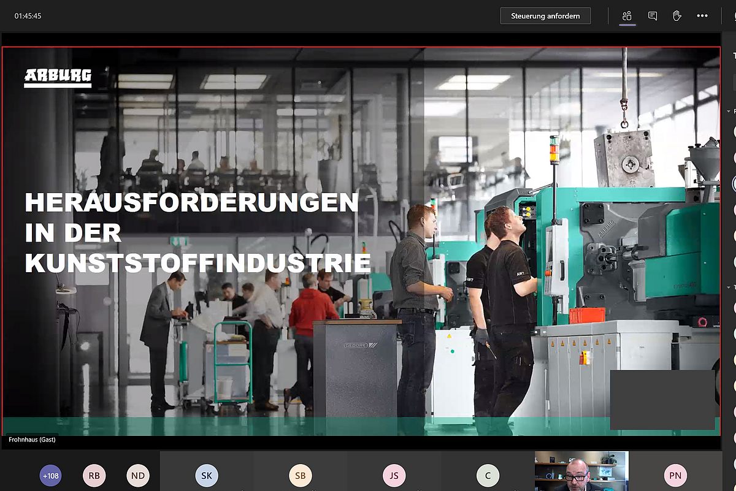Select participant tile SB
The image size is (736, 491).
pos(301,472)
